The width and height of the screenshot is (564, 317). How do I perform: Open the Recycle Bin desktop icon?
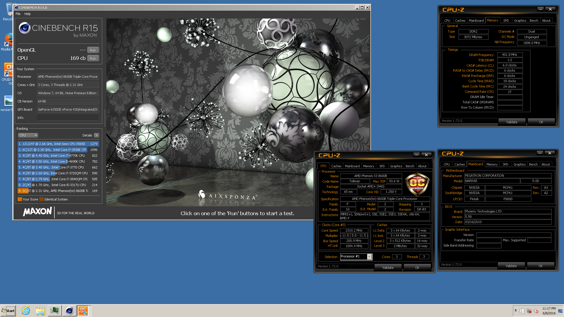click(9, 12)
